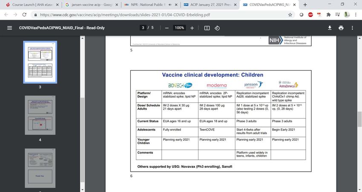Viewport: 362px width, 192px height.
Task: Click the NIH logo on slide 5
Action: click(276, 40)
